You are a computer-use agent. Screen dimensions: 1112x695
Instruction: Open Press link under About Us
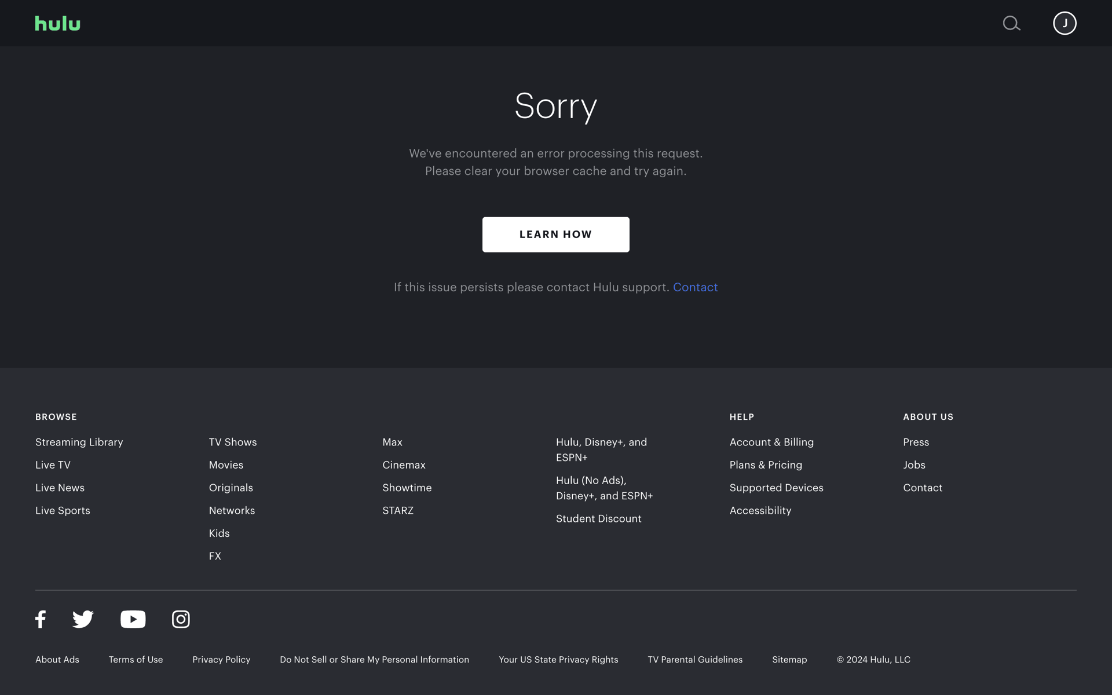(x=916, y=442)
